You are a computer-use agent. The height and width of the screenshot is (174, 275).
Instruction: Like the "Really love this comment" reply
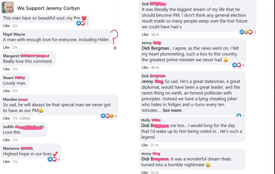pos(6,69)
